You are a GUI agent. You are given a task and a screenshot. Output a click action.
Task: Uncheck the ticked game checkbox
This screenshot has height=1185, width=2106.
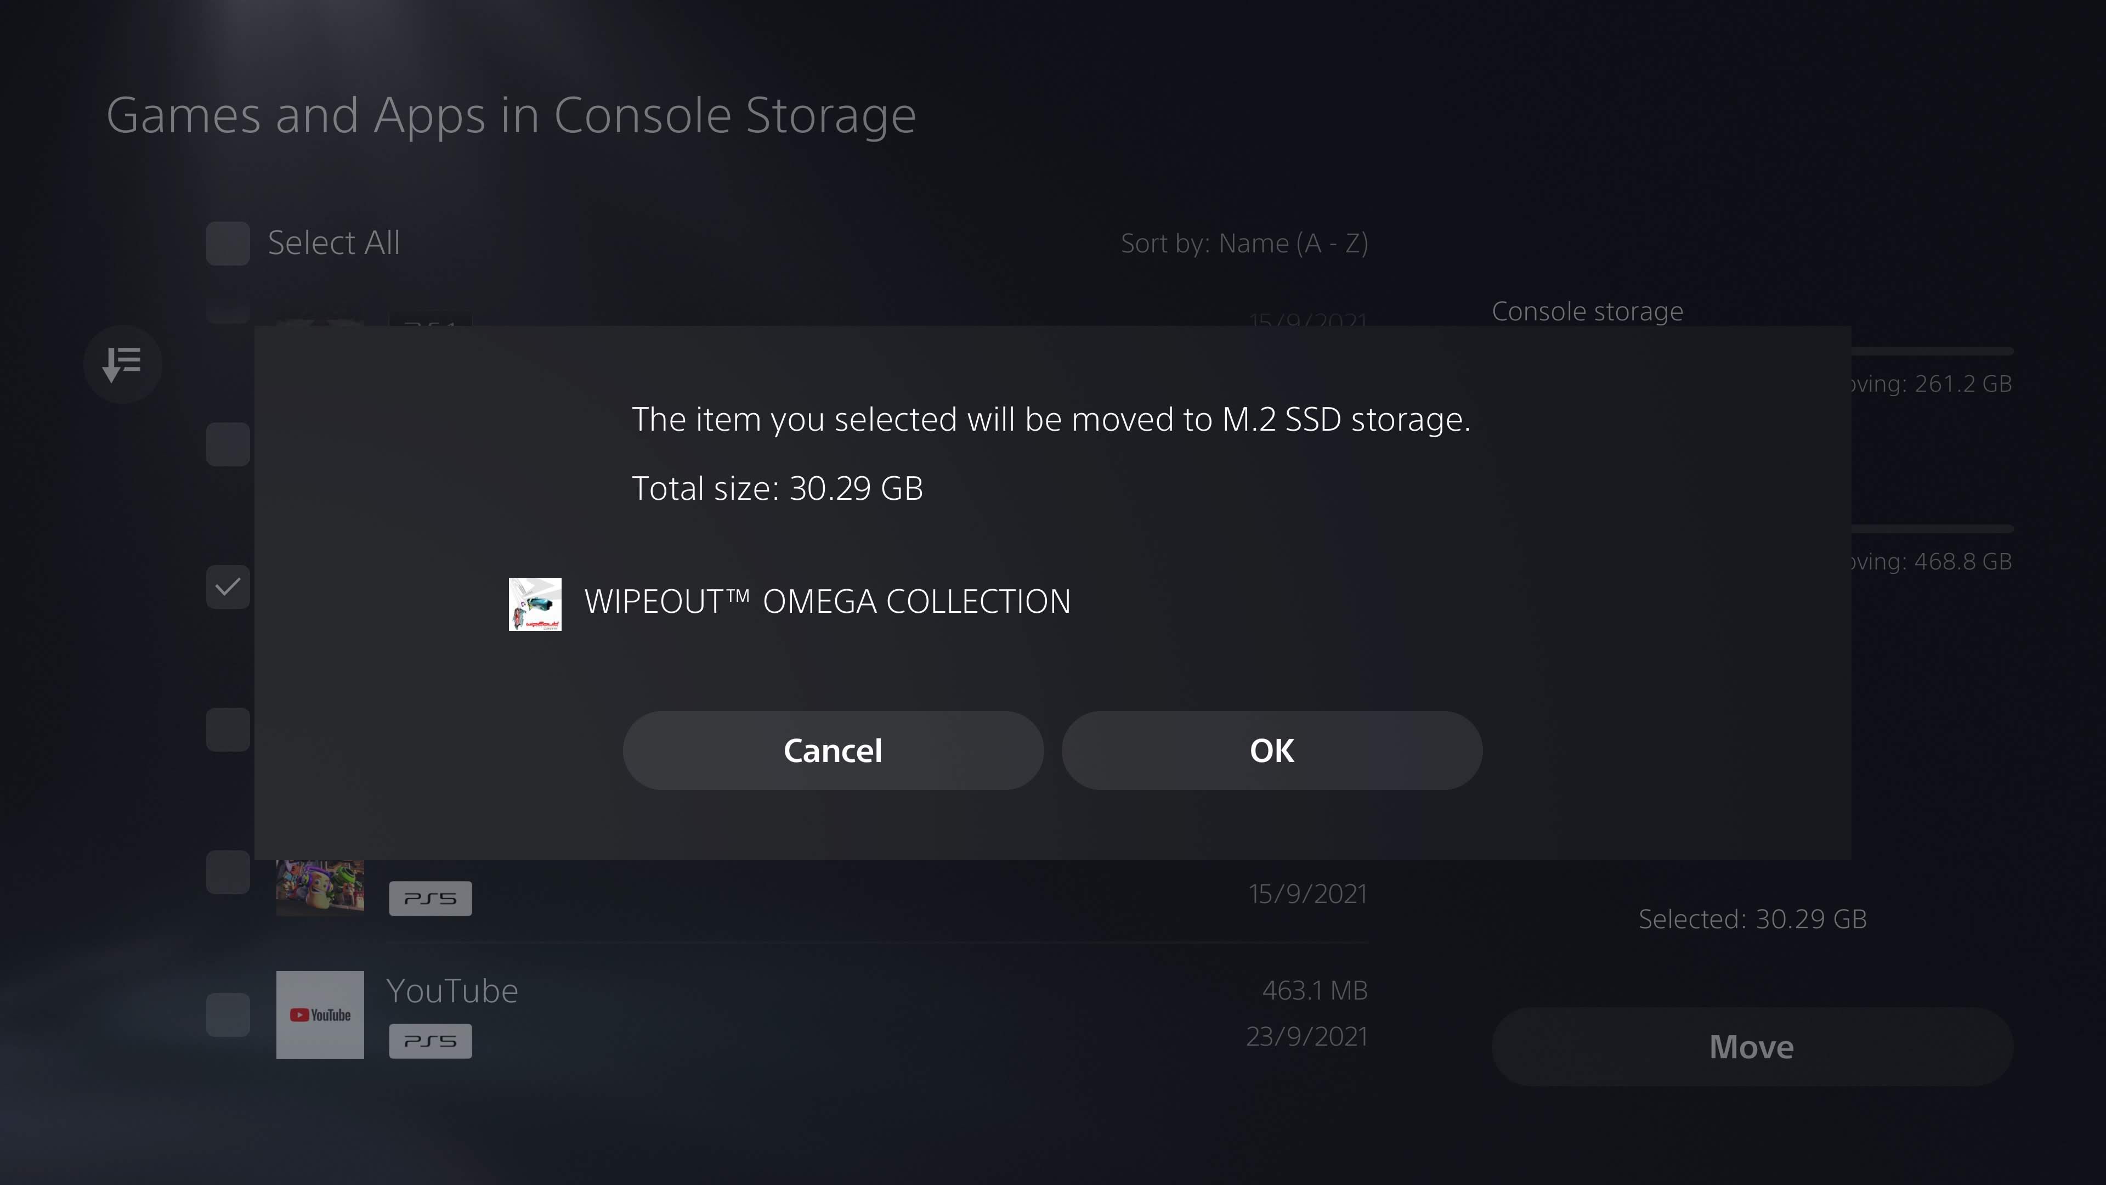(x=228, y=586)
